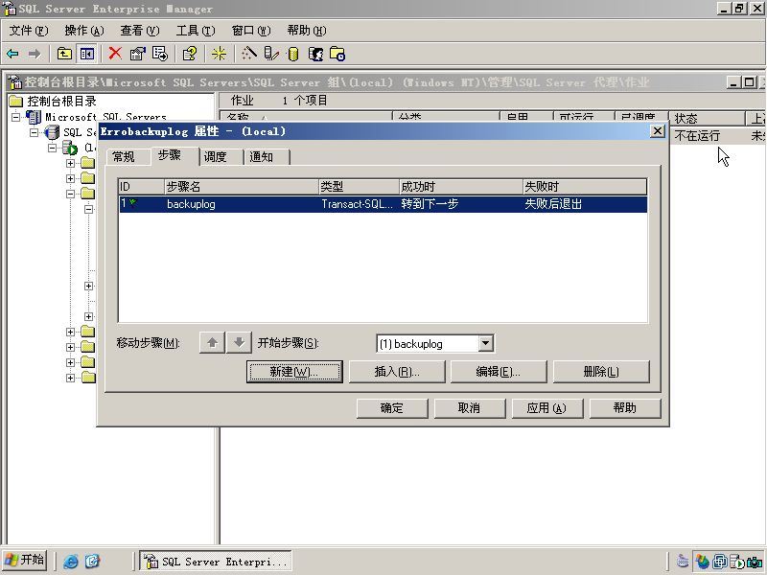Image resolution: width=767 pixels, height=575 pixels.
Task: Open the 查看(V) menu
Action: (x=140, y=31)
